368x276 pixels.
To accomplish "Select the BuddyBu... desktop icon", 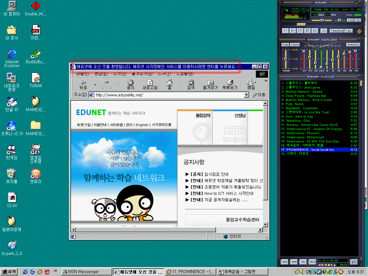I will 36,57.
